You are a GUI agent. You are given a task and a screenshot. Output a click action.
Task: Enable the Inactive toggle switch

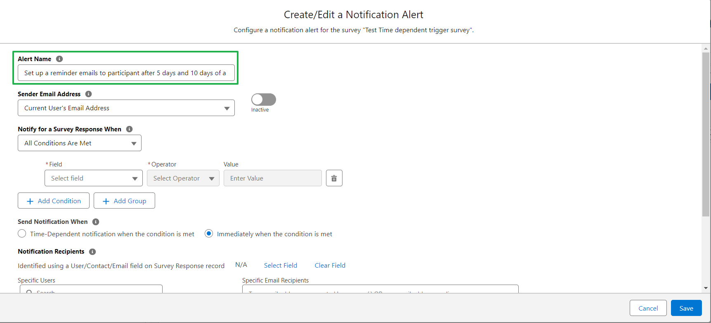(x=263, y=99)
